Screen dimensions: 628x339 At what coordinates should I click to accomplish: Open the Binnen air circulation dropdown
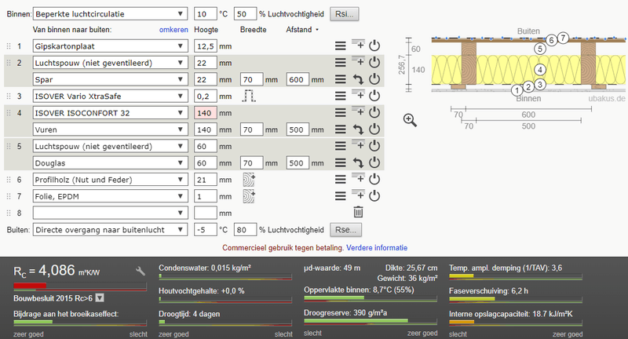(x=110, y=13)
